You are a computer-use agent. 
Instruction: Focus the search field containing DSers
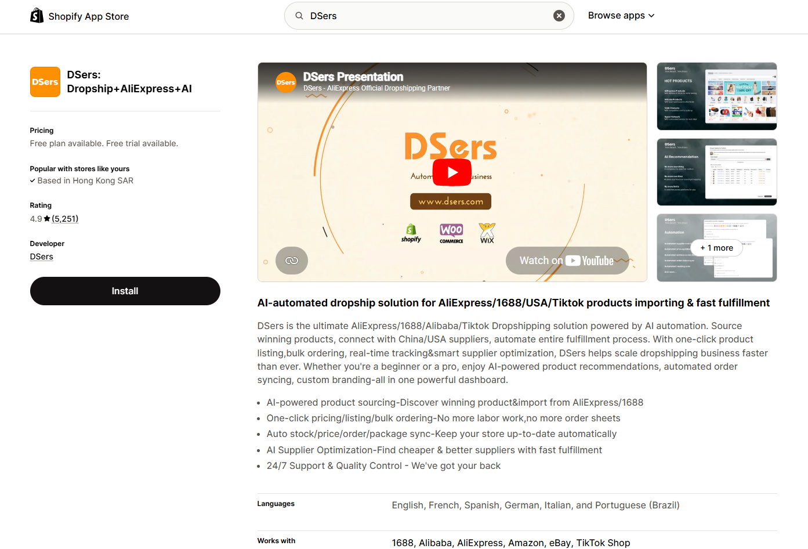429,16
